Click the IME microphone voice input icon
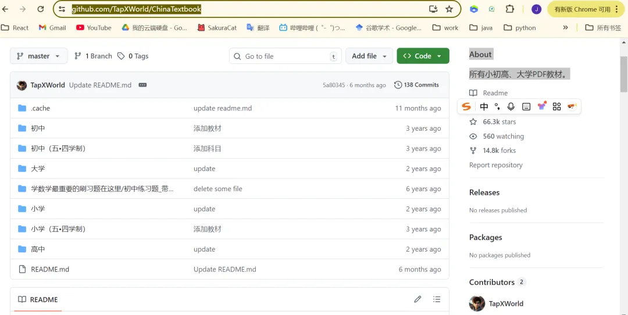The width and height of the screenshot is (628, 315). coord(511,106)
